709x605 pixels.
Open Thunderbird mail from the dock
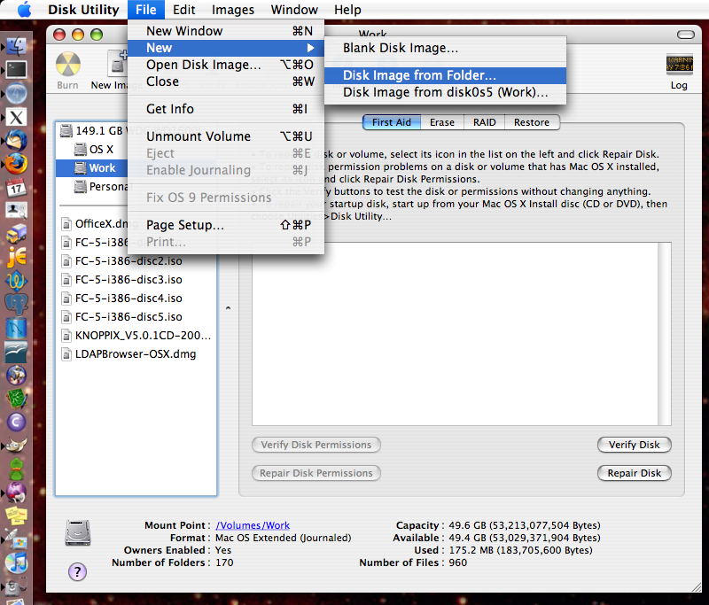(16, 141)
